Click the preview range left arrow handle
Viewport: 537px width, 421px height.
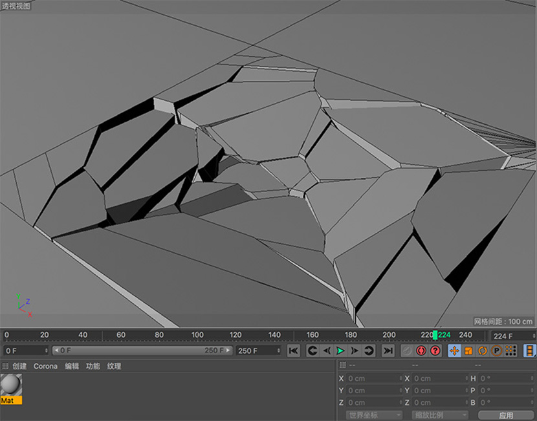coord(56,351)
